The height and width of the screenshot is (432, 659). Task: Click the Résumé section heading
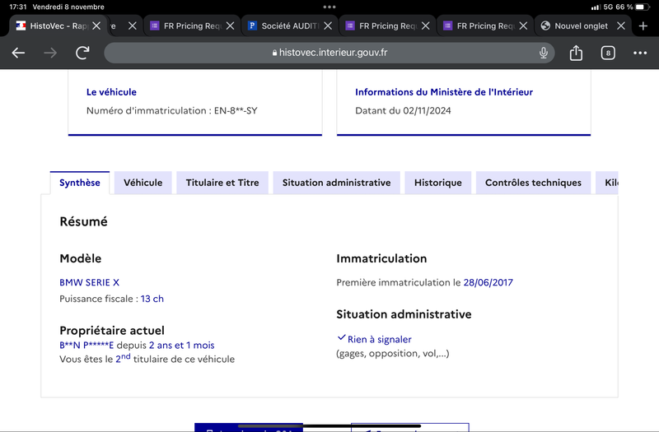(x=84, y=221)
